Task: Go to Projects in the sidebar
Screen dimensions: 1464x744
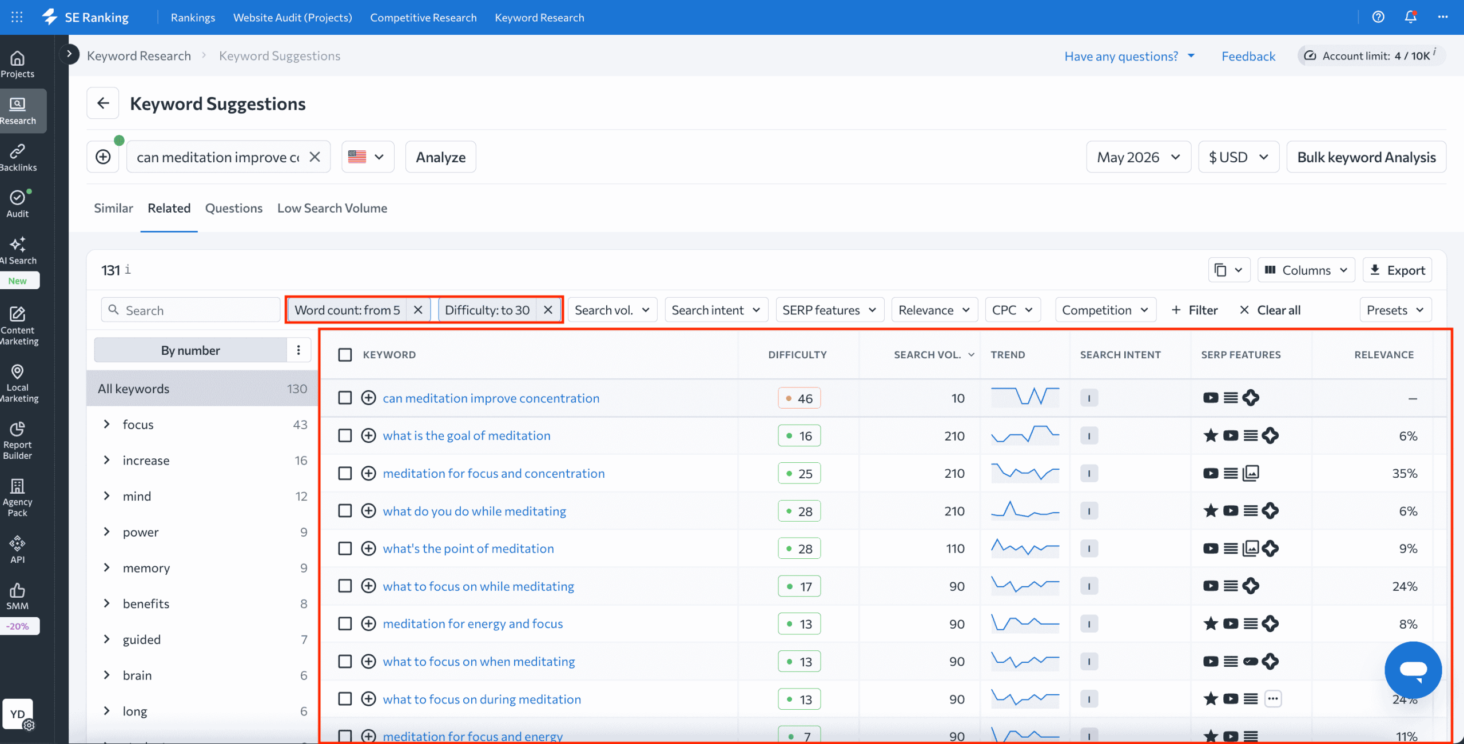Action: tap(17, 65)
